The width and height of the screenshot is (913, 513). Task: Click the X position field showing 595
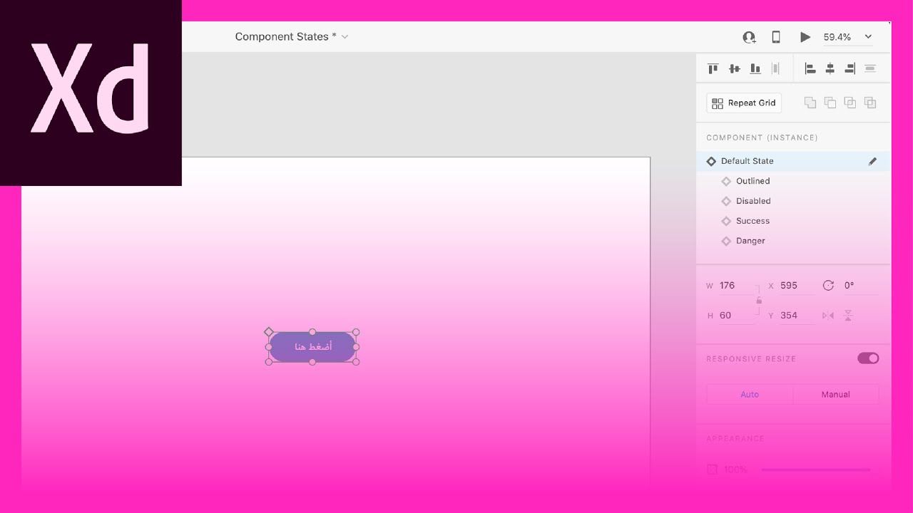(797, 286)
